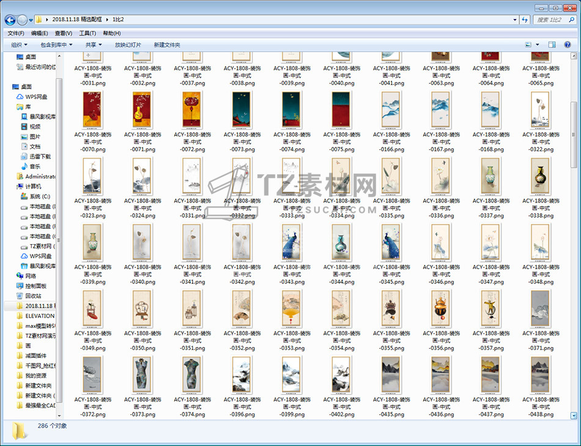Select thumbnail ACY-1808 -0073.png

point(242,110)
